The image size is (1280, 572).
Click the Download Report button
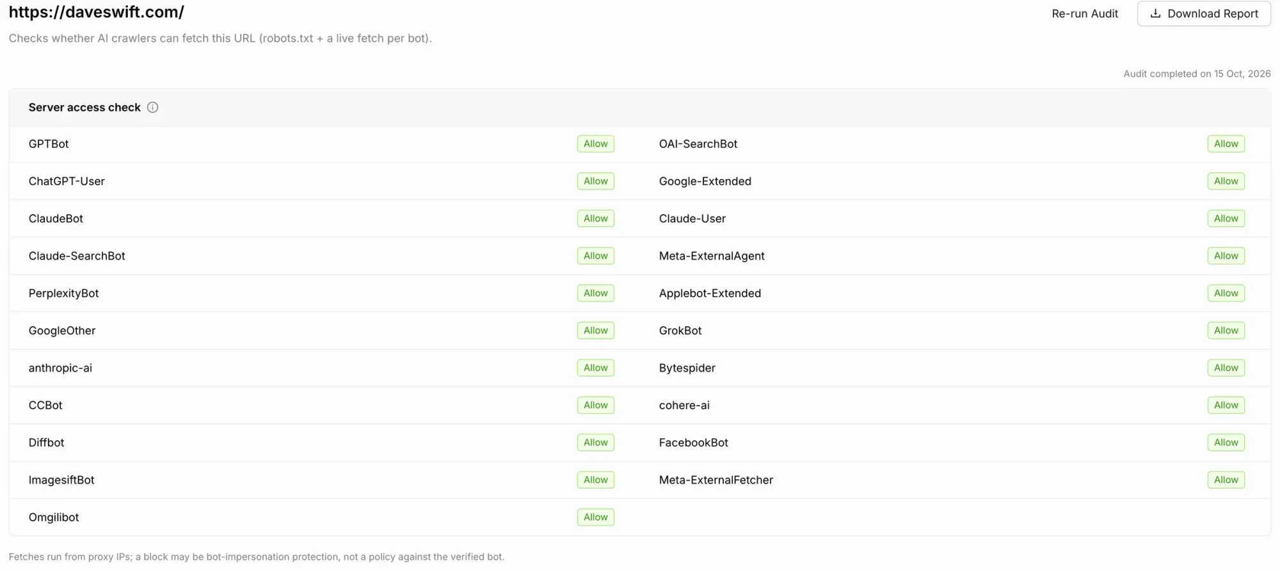pos(1204,13)
